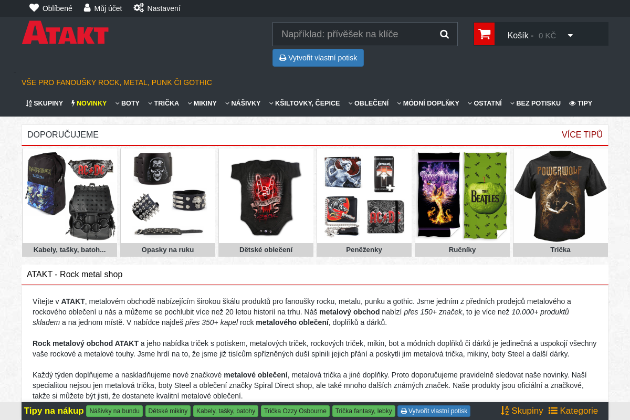Open Kategorie list icon in bottom bar
This screenshot has height=420, width=630.
point(553,411)
